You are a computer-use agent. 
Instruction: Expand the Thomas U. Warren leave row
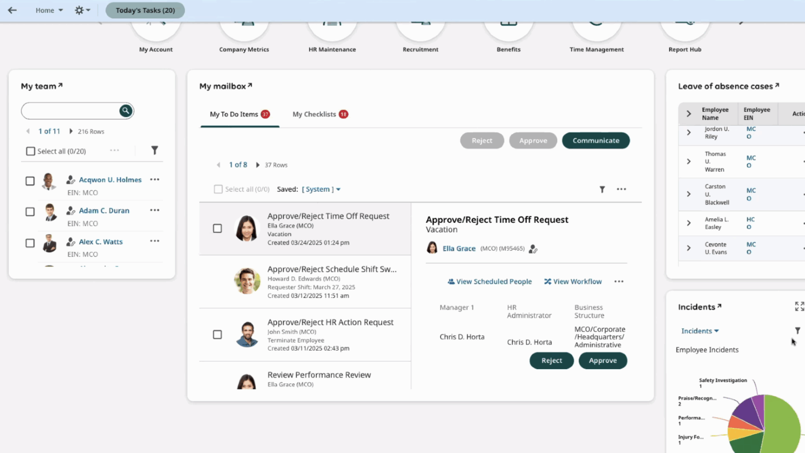coord(689,161)
